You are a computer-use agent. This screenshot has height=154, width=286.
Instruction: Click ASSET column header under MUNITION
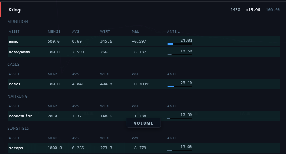(14, 32)
